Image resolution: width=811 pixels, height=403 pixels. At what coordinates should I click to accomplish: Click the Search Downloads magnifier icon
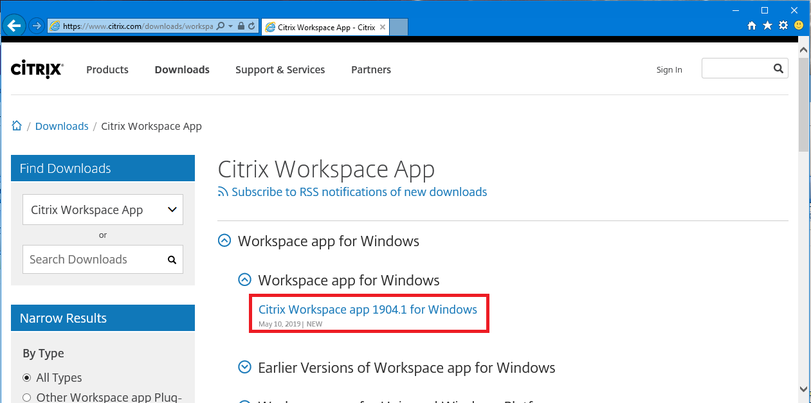pyautogui.click(x=172, y=260)
